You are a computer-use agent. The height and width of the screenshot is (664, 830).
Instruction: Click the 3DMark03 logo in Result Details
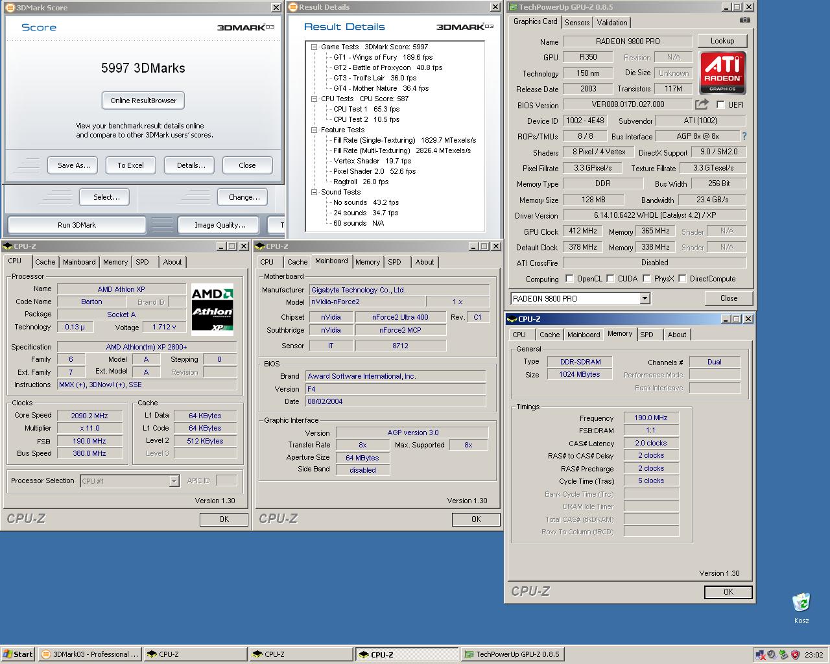[465, 27]
